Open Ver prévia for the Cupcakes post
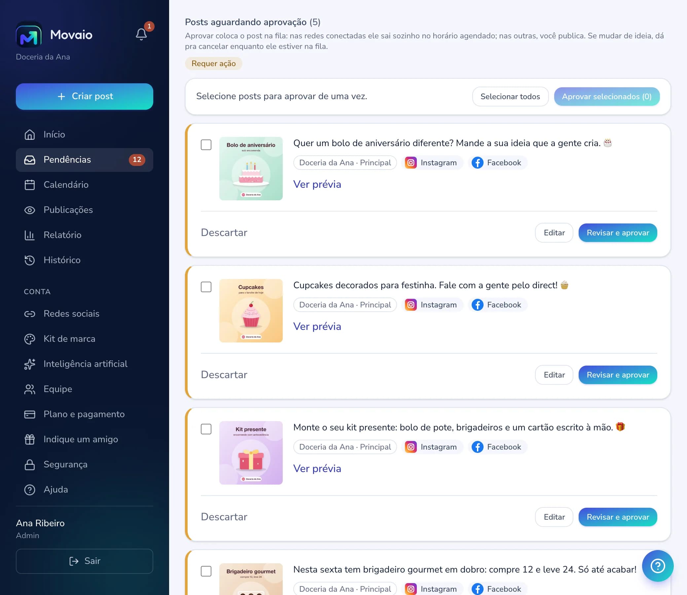This screenshot has height=595, width=687. (317, 326)
